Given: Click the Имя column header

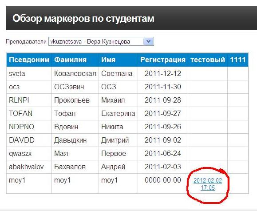Looking at the screenshot, I should click(x=118, y=60).
